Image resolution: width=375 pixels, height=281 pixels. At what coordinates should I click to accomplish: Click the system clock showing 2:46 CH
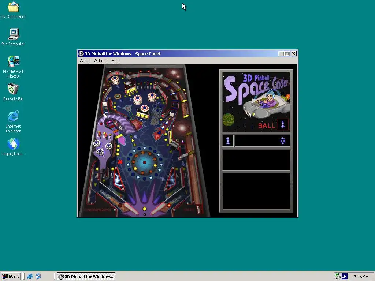(361, 277)
